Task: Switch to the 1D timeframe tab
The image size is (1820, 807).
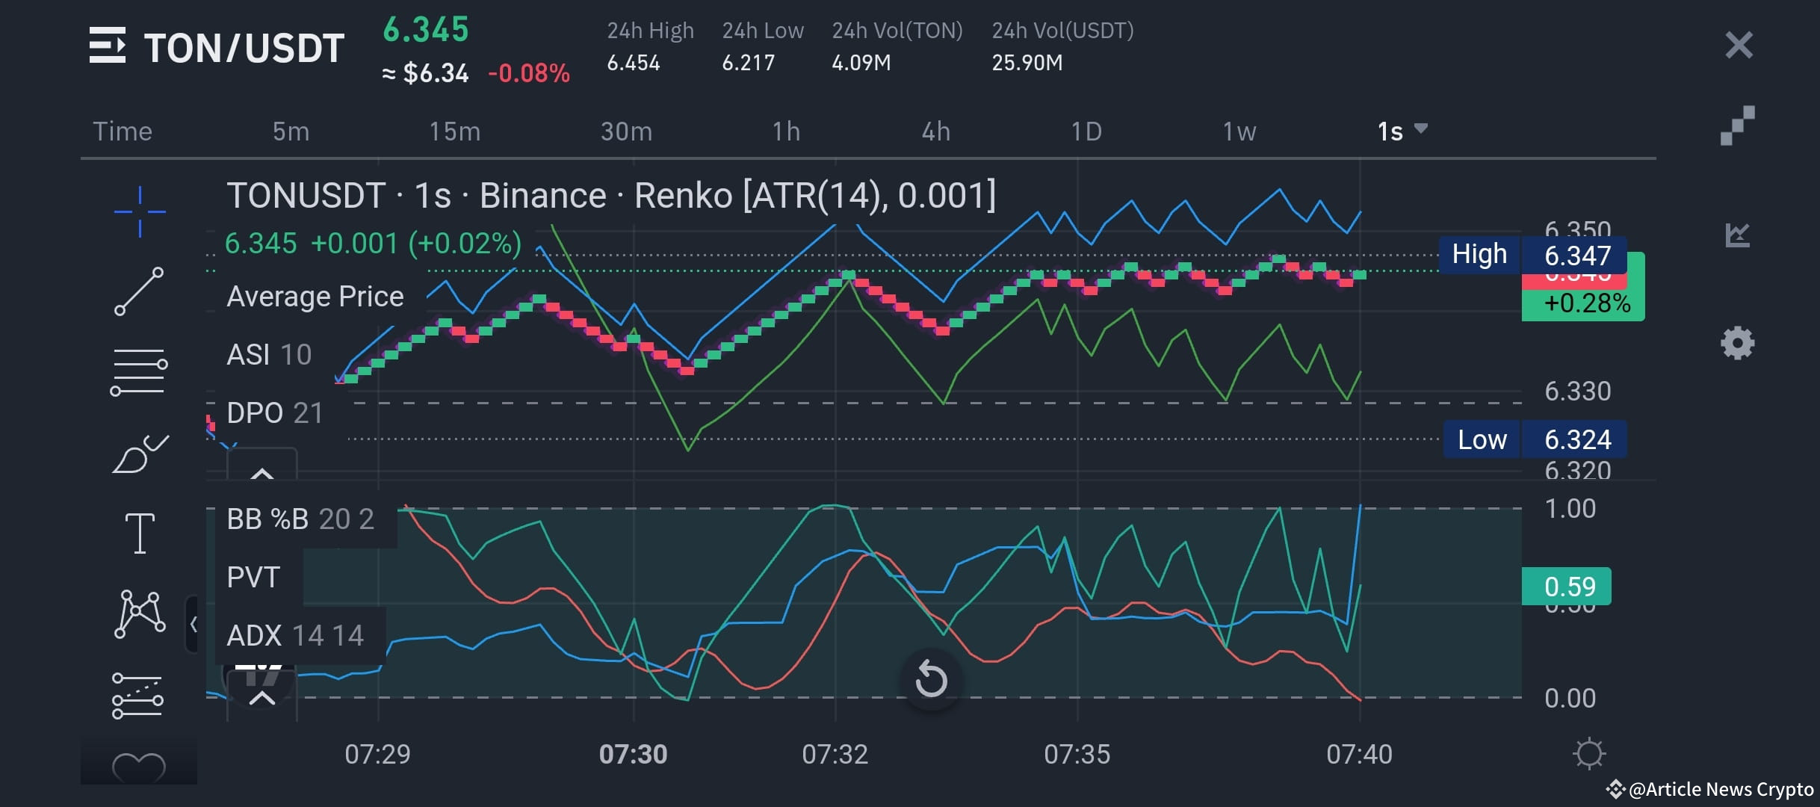Action: (1087, 131)
